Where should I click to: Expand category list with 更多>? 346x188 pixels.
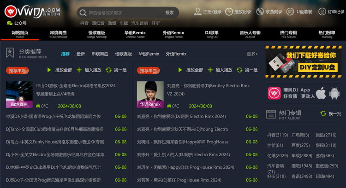(252, 54)
